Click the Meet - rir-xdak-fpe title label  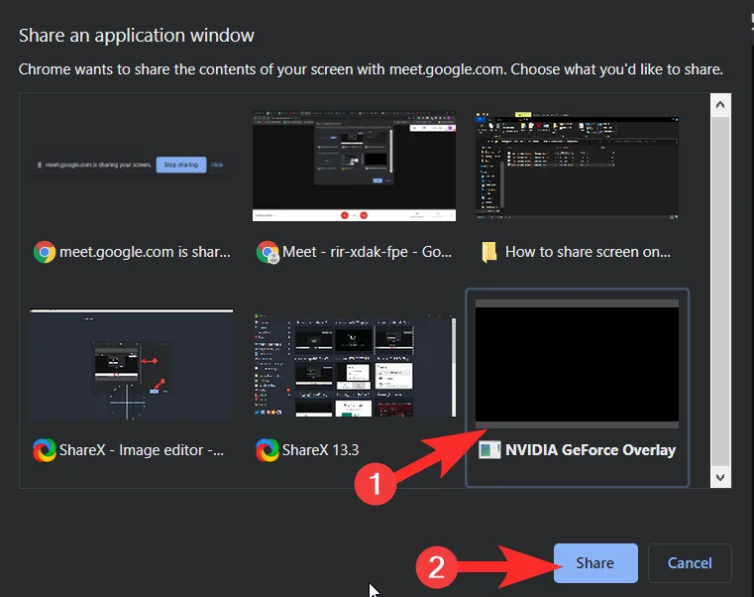coord(369,252)
